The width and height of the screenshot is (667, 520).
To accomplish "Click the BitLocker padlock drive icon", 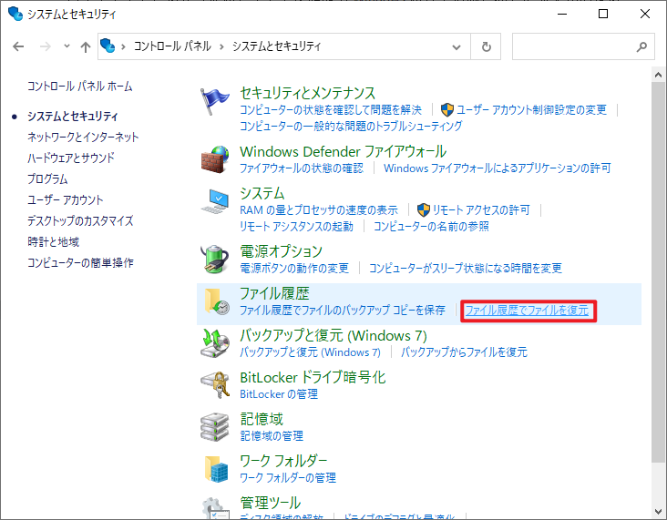I will point(215,385).
